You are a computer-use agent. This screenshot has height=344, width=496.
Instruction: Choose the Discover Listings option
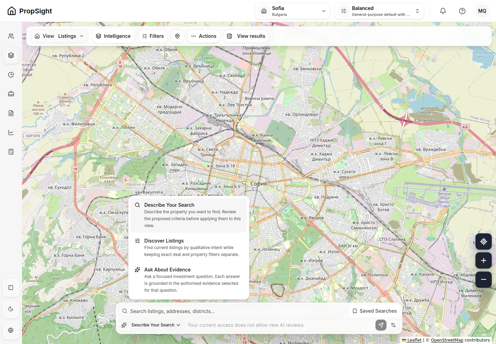[189, 248]
